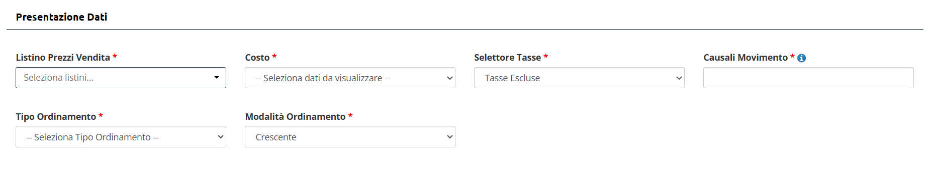This screenshot has height=181, width=930.
Task: Click the 'Presentazione Dati' section heading
Action: click(x=61, y=17)
